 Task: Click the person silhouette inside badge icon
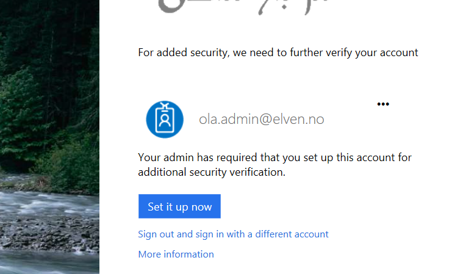point(165,120)
